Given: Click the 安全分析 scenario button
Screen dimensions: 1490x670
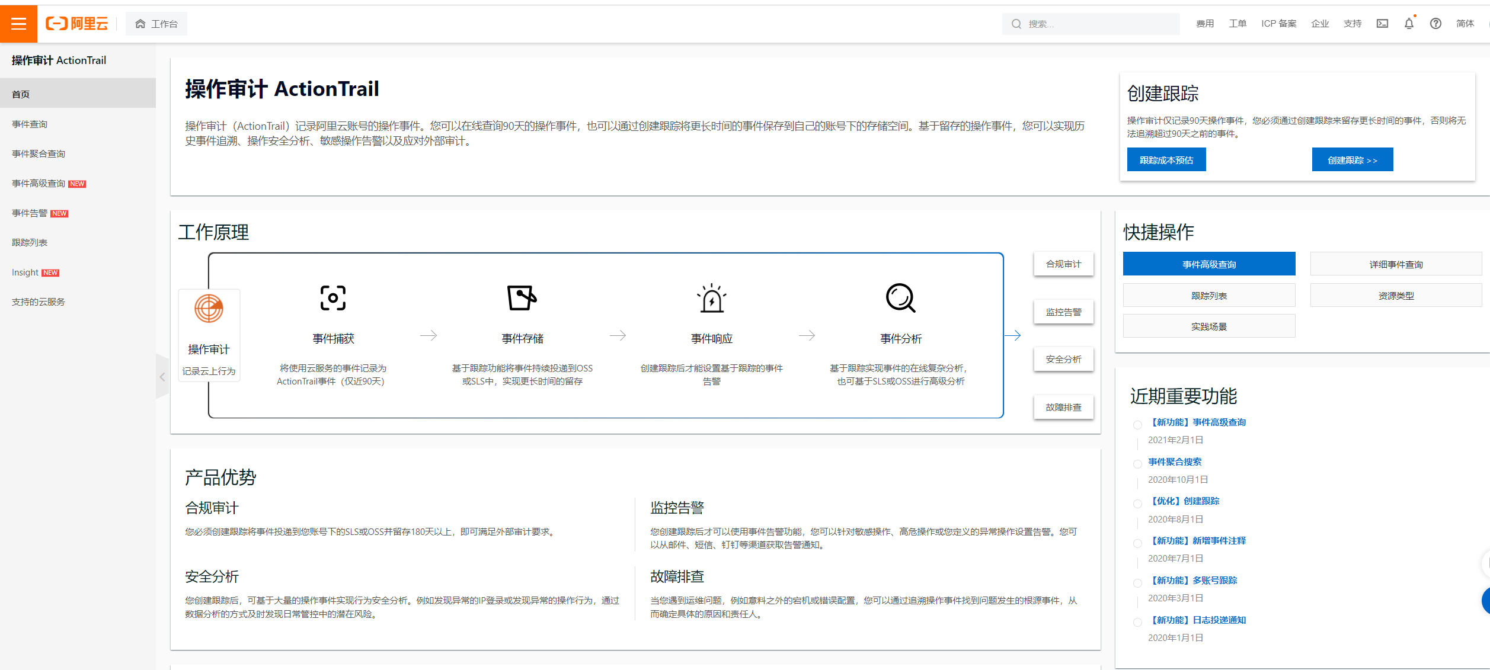Looking at the screenshot, I should [1063, 359].
